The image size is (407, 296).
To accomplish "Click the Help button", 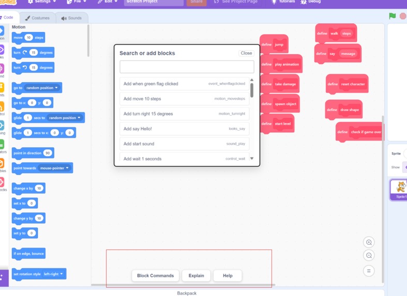I will click(228, 275).
